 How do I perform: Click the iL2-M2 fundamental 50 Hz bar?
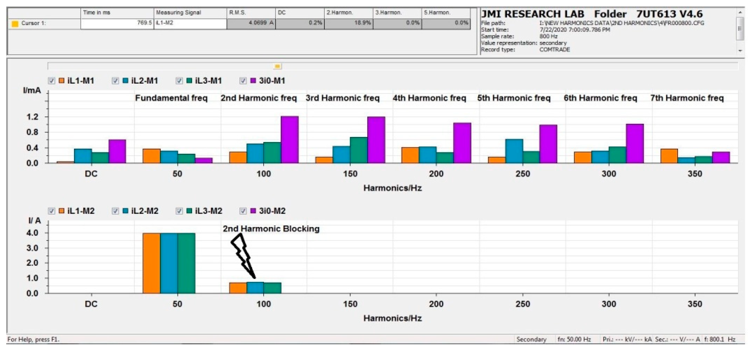tap(169, 263)
